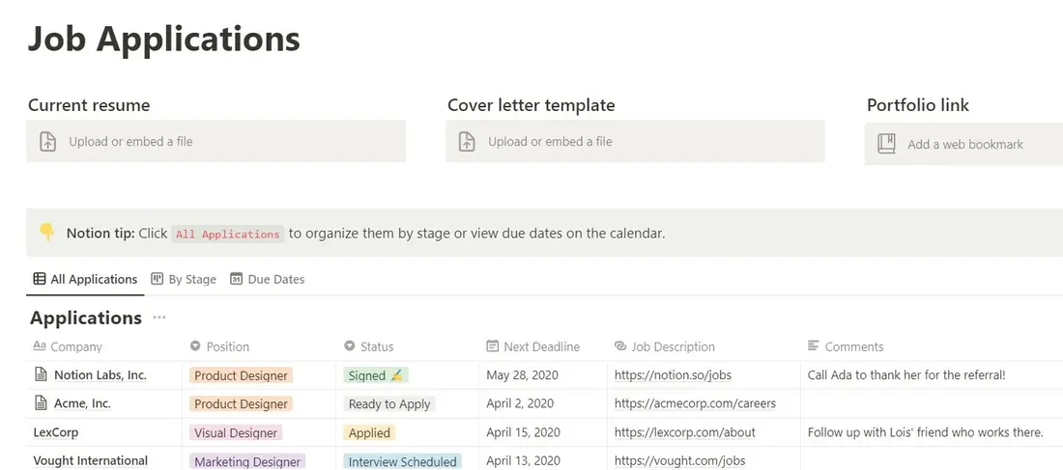The image size is (1063, 470).
Task: Open the Notion Labs, Inc. page icon
Action: [x=42, y=374]
